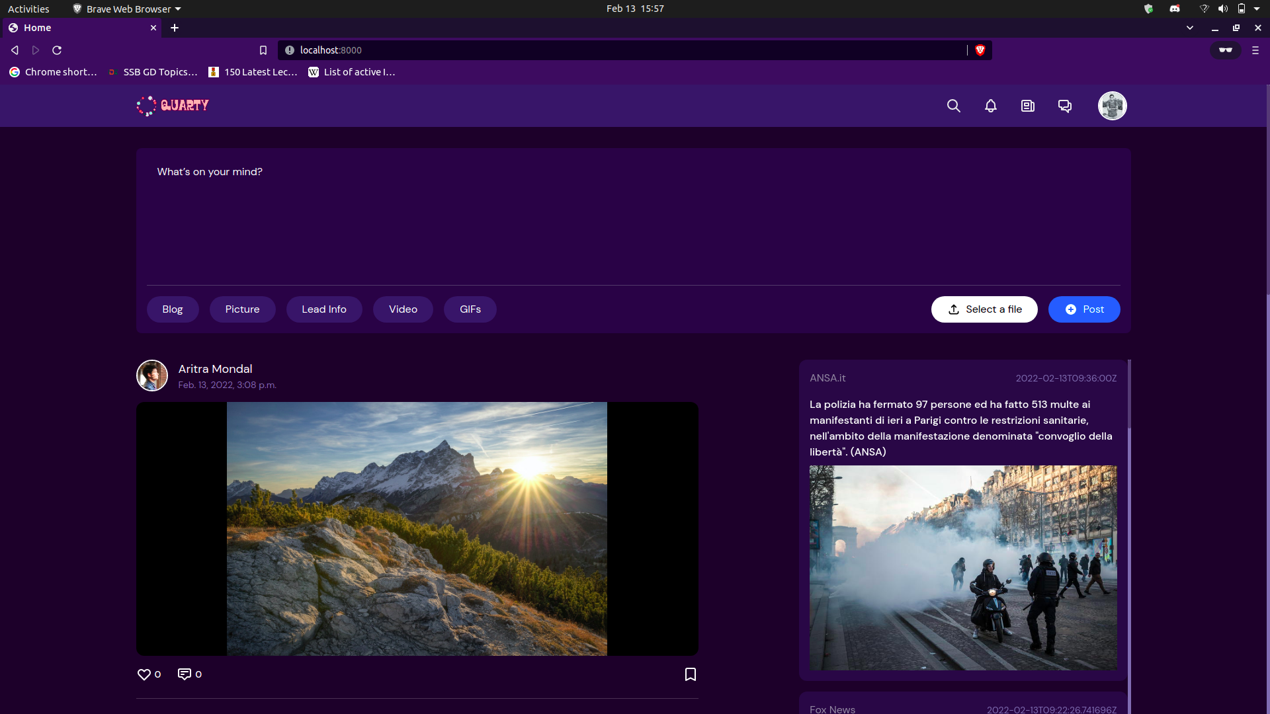
Task: Open the search icon in the Quarty header
Action: point(953,106)
